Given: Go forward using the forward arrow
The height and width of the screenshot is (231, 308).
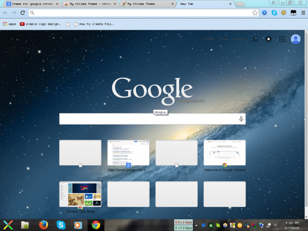Looking at the screenshot, I should coord(14,13).
